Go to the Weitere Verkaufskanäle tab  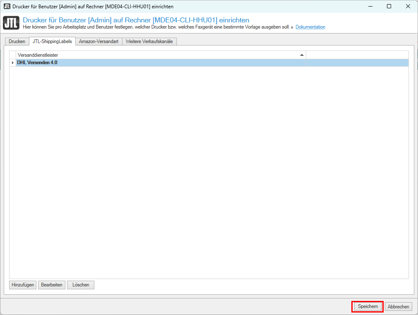coord(149,41)
